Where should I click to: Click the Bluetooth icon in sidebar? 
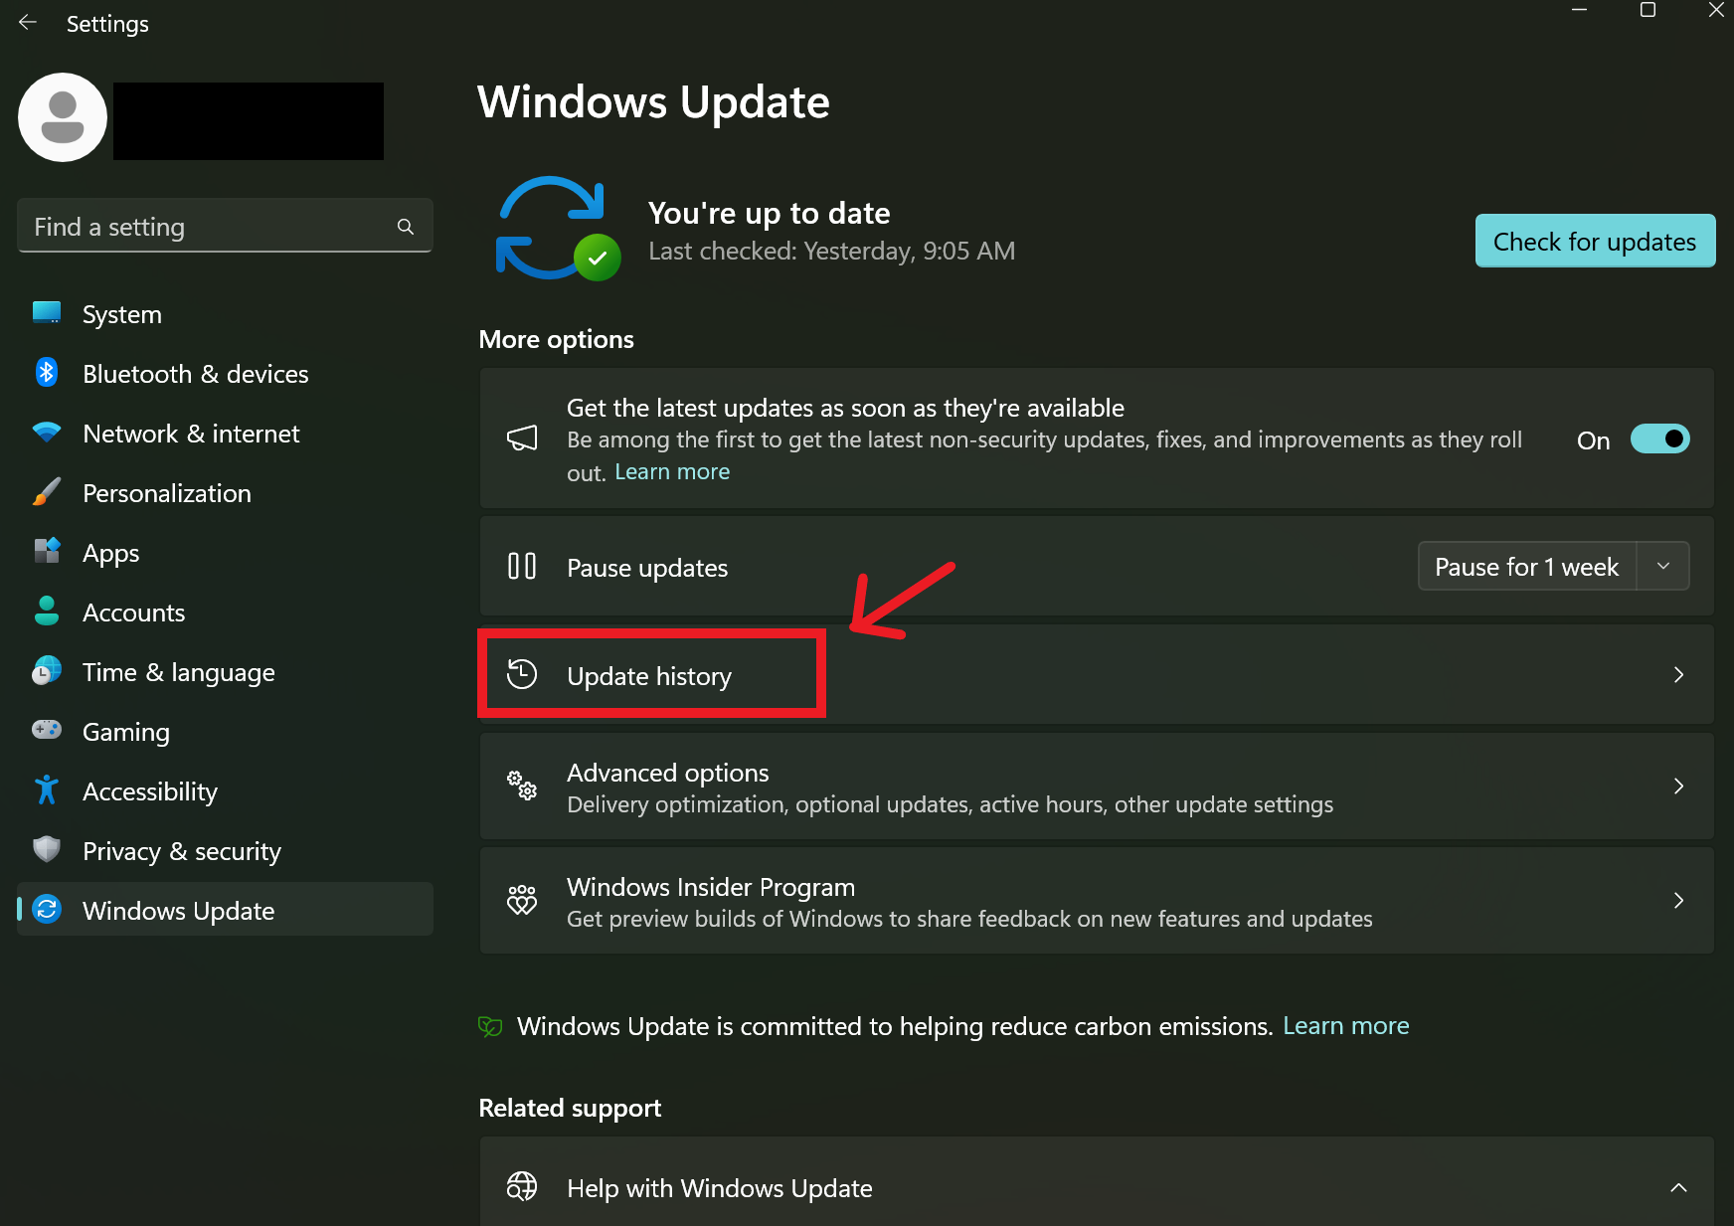[x=46, y=373]
